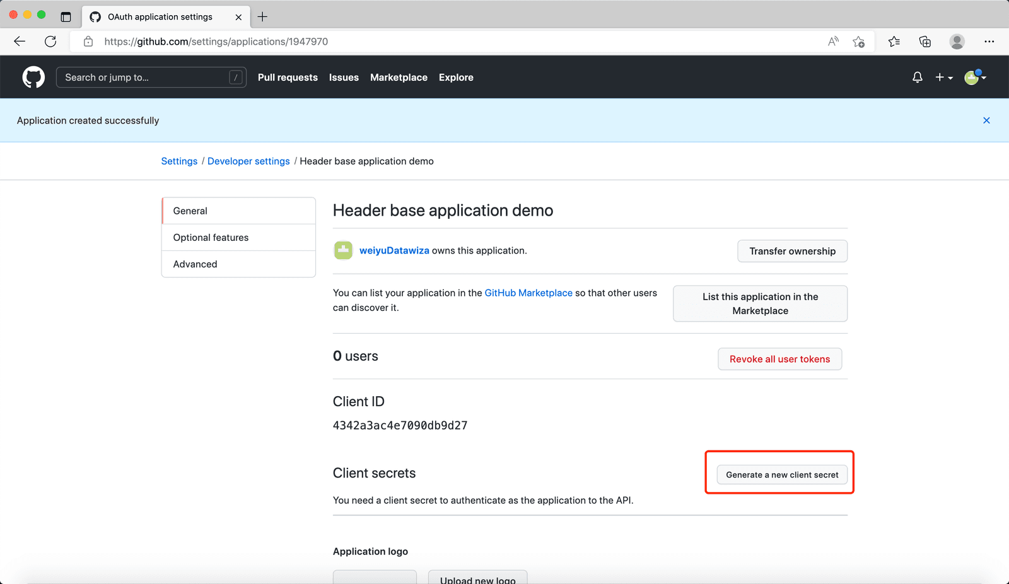1009x584 pixels.
Task: Click the Client ID value 4342a3ac4e7090db9d27
Action: point(400,425)
